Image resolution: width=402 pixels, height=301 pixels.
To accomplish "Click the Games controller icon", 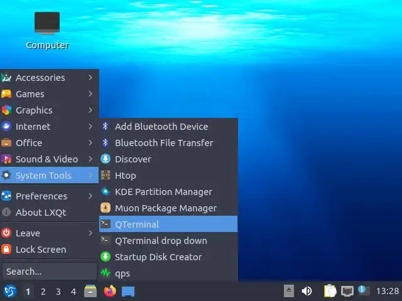I will pyautogui.click(x=6, y=94).
